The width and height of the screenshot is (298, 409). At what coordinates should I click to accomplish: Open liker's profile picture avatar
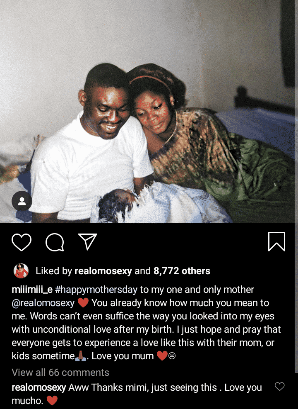(x=21, y=271)
